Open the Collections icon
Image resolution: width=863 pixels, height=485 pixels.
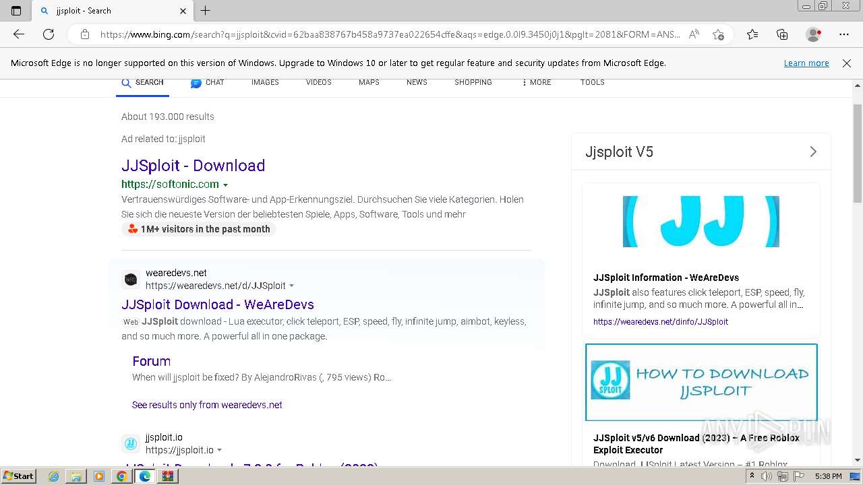tap(782, 34)
